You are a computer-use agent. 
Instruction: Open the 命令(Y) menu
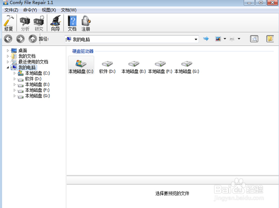click(x=30, y=10)
